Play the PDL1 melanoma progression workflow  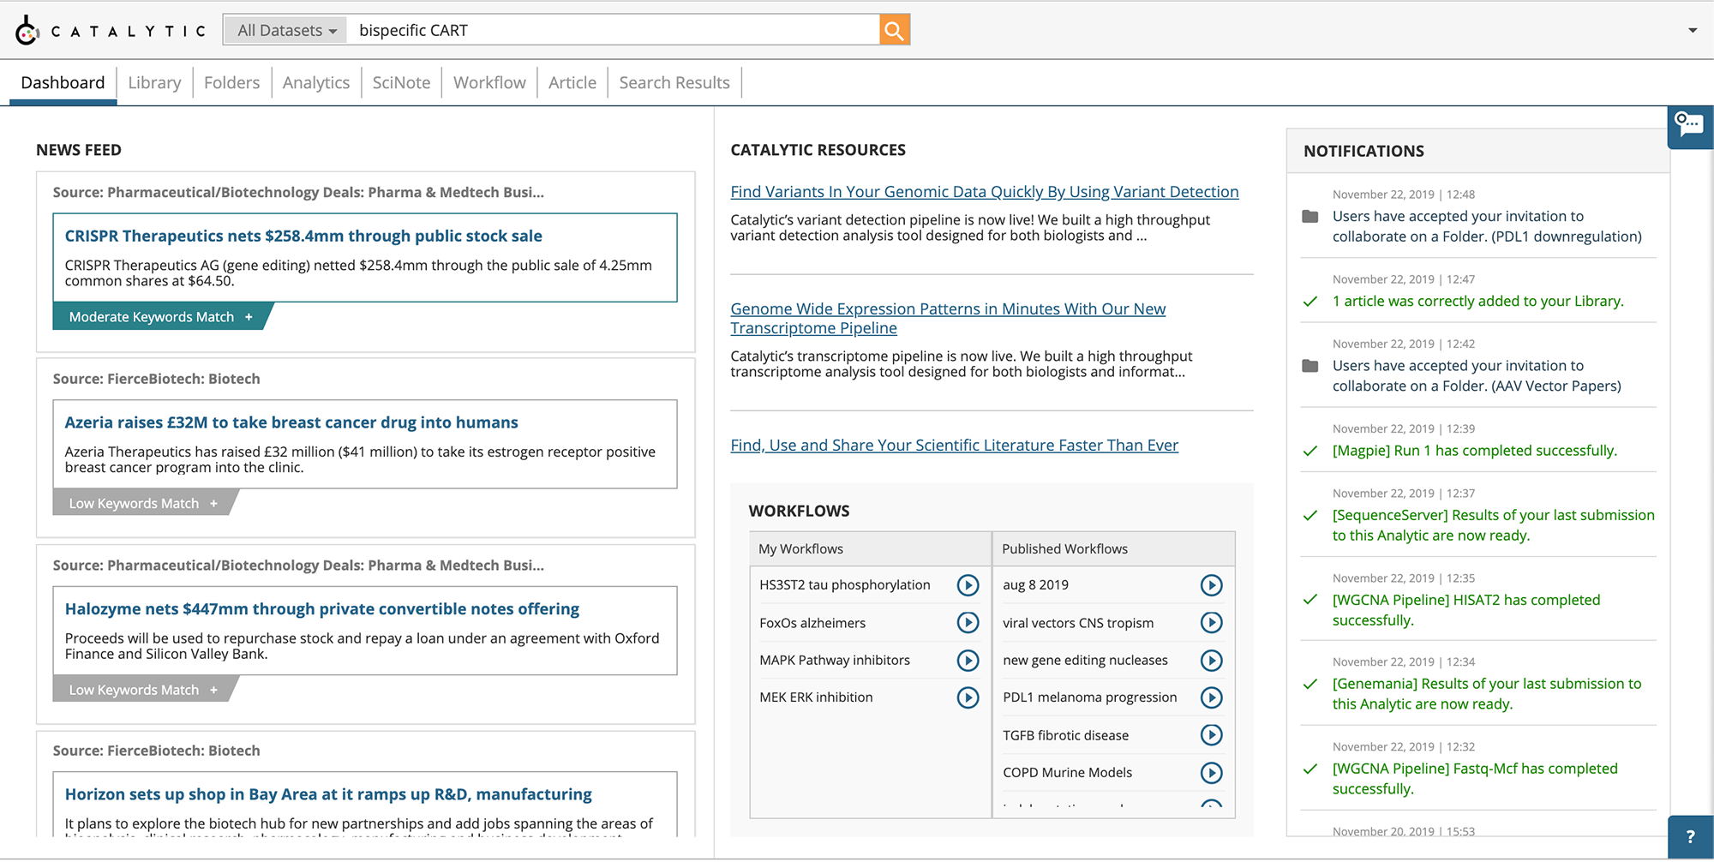click(x=1211, y=697)
